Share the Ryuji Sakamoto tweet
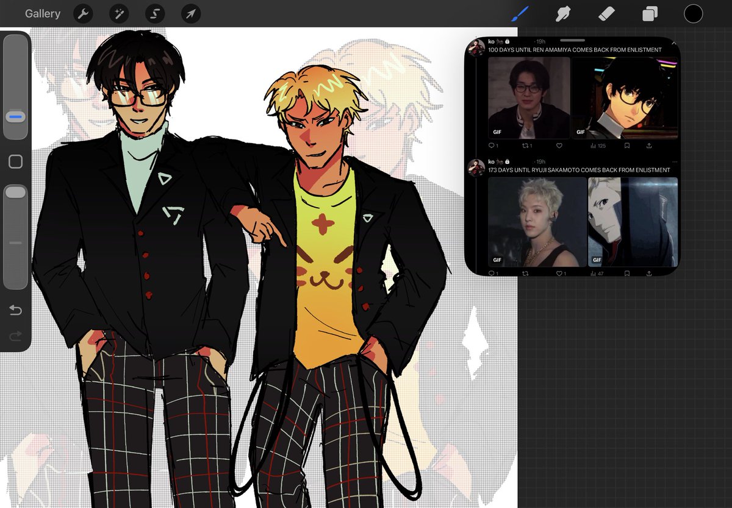 649,273
